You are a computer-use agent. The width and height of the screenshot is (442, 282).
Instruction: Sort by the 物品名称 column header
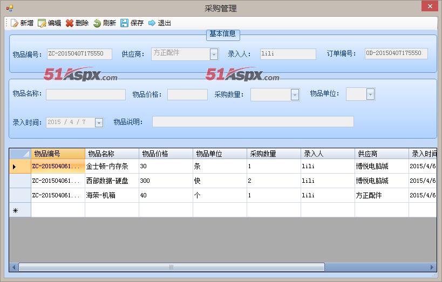tap(112, 154)
